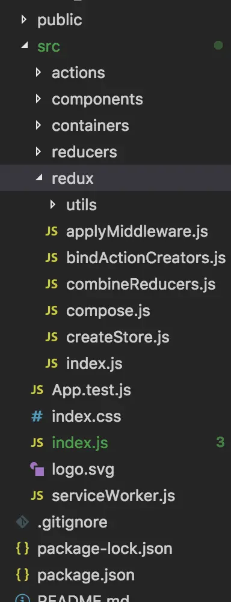Collapse the src folder triangle
The image size is (231, 602).
(x=24, y=46)
